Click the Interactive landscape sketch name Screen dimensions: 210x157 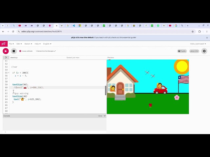(x=45, y=51)
